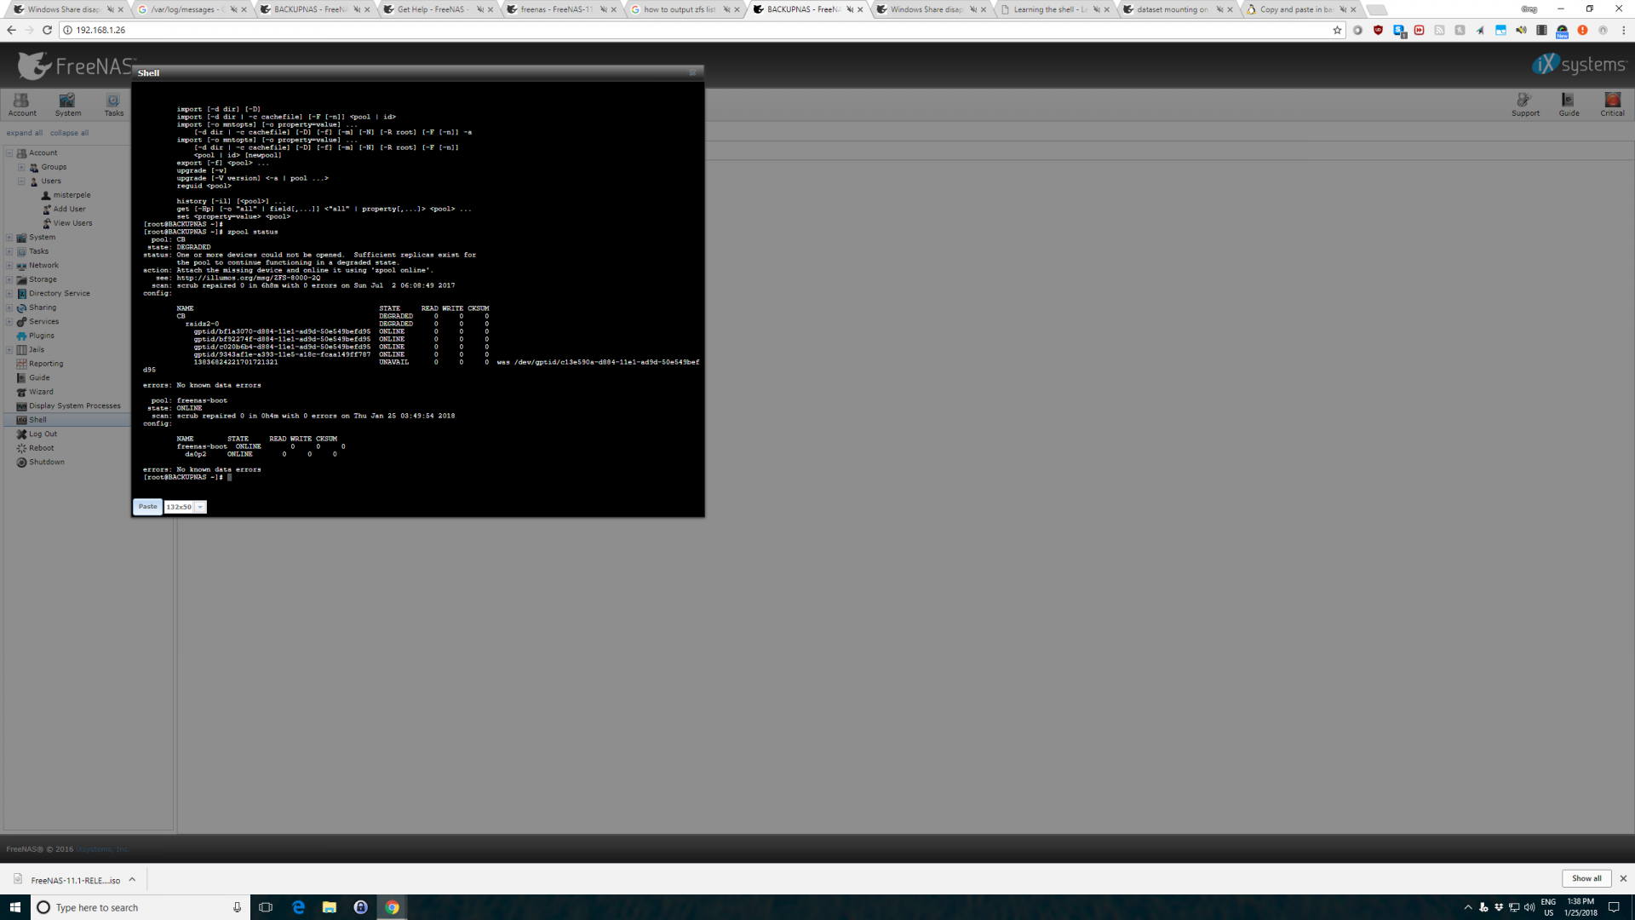
Task: Expand the Sharing tree node
Action: (x=9, y=308)
